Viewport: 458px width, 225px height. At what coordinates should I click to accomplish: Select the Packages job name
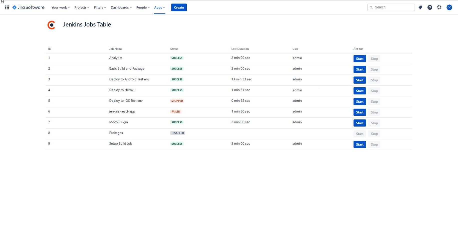[x=116, y=133]
